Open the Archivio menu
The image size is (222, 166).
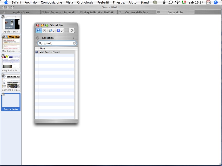pyautogui.click(x=31, y=2)
